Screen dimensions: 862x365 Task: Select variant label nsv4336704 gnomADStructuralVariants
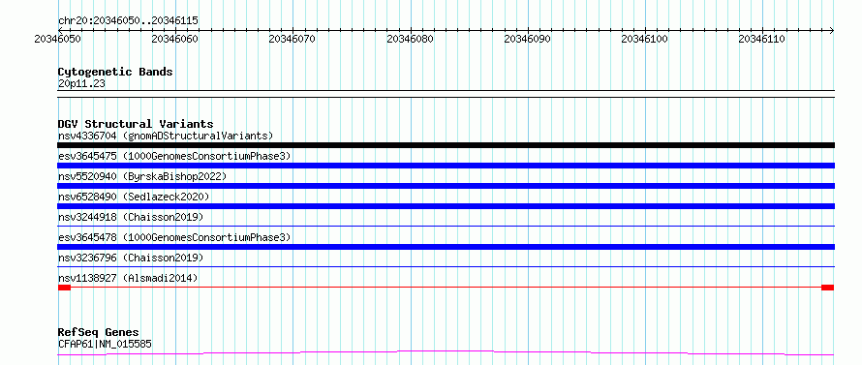pyautogui.click(x=166, y=136)
